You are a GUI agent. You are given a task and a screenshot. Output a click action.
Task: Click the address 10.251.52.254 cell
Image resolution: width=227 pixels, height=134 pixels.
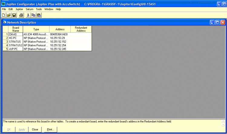60,45
